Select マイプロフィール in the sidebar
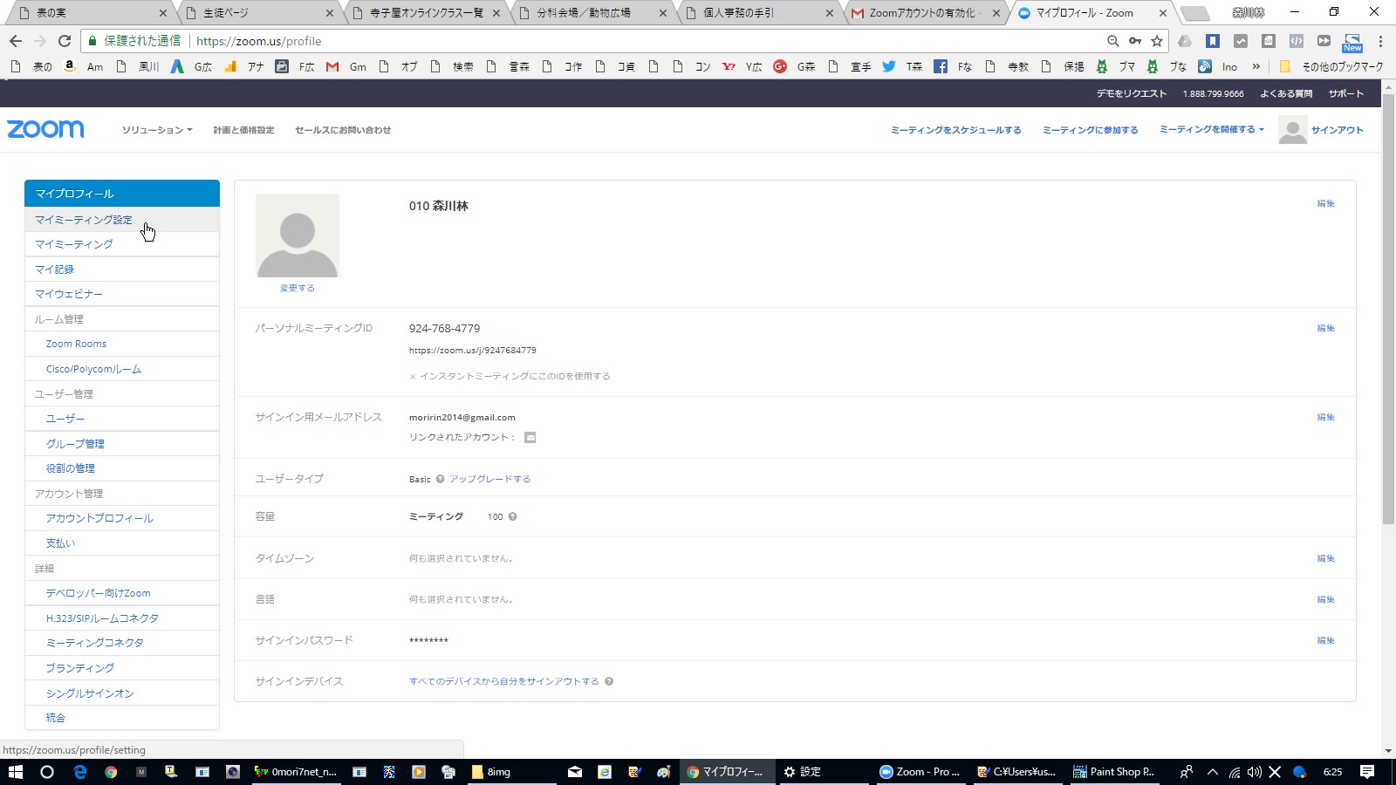The width and height of the screenshot is (1396, 785). click(x=122, y=194)
